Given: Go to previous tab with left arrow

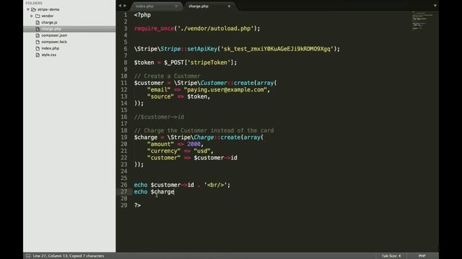Looking at the screenshot, I should pyautogui.click(x=120, y=6).
